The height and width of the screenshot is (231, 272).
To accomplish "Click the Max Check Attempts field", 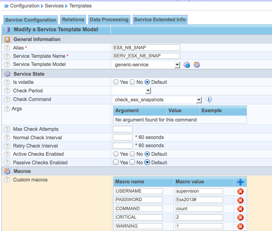I will click(x=123, y=129).
